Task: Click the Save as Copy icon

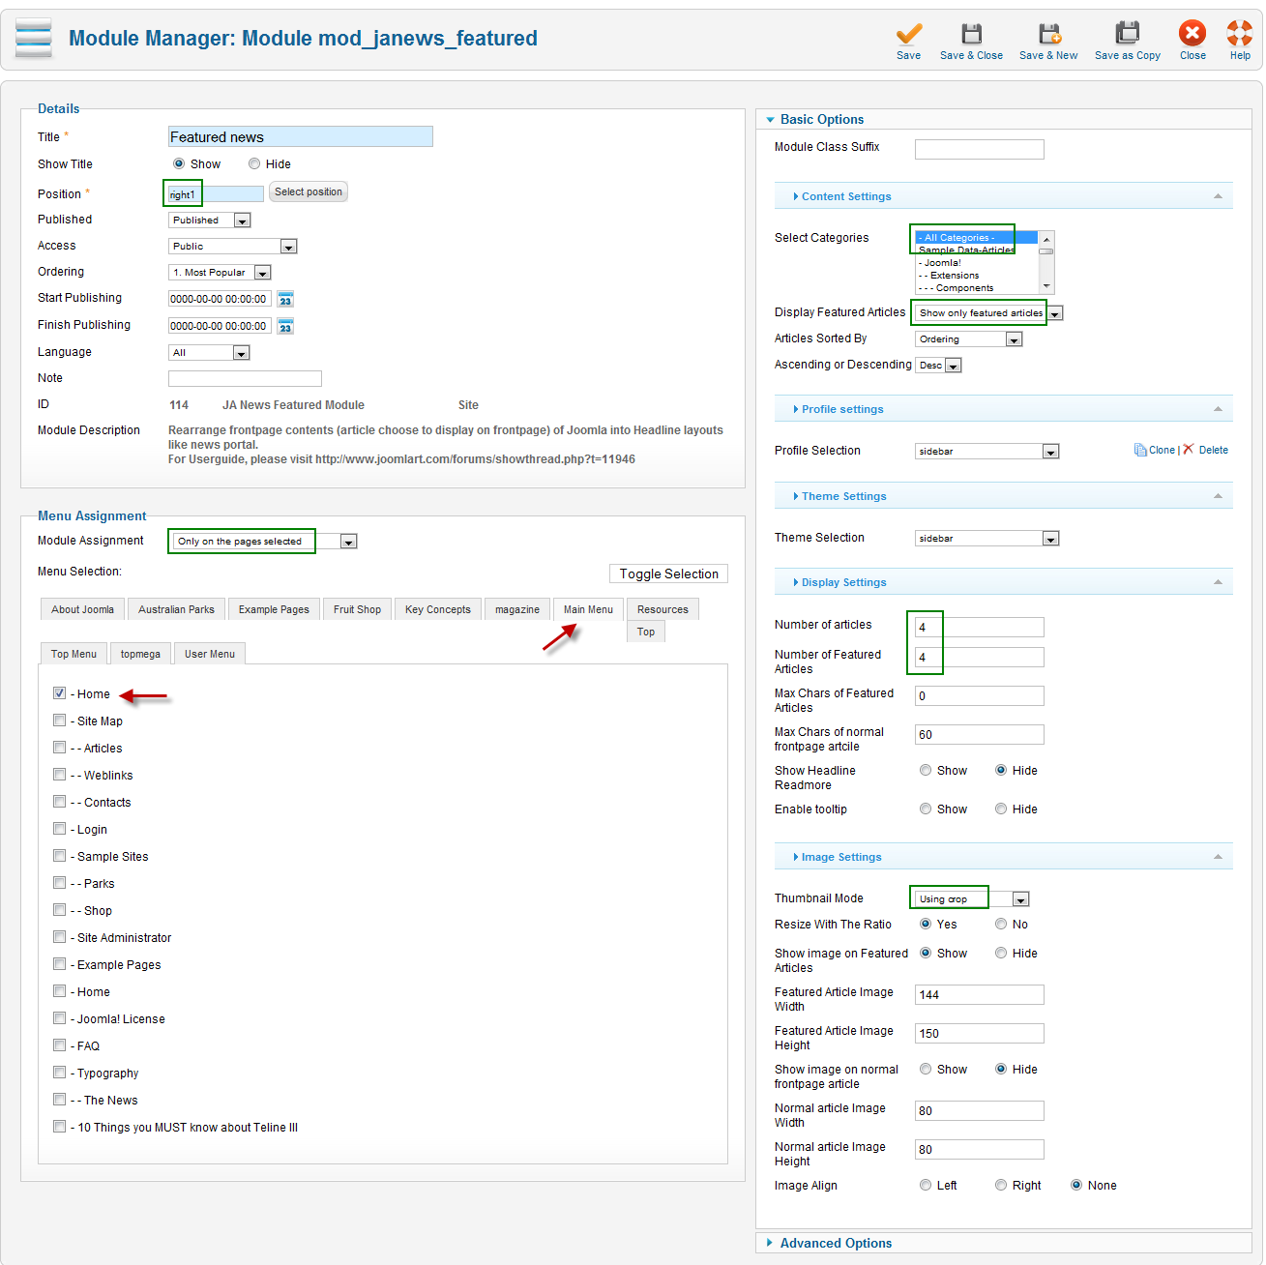Action: coord(1127,35)
